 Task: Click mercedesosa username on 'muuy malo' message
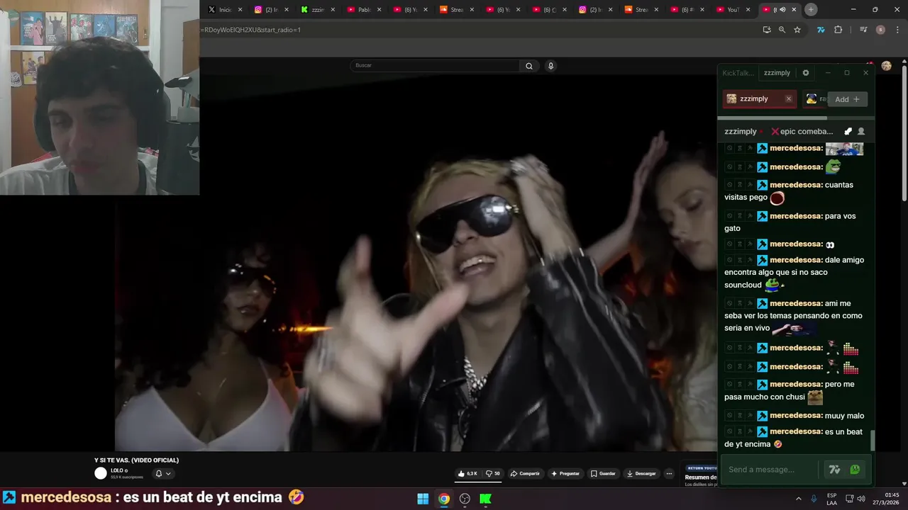[x=796, y=416]
